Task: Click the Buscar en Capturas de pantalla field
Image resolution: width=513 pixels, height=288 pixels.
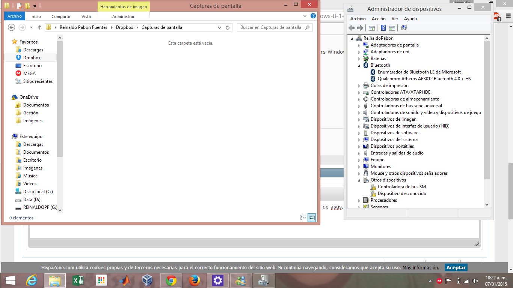Action: [270, 27]
